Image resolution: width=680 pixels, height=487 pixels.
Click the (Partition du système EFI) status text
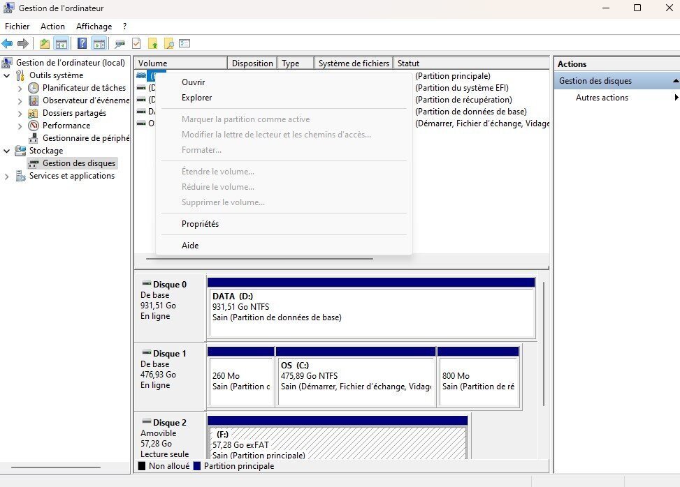point(462,88)
